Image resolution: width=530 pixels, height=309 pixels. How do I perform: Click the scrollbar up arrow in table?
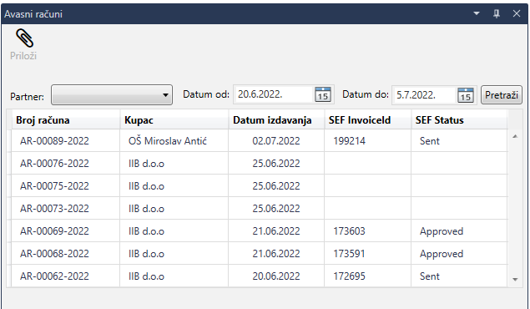pyautogui.click(x=515, y=136)
